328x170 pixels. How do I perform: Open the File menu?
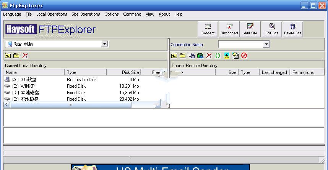(x=29, y=14)
